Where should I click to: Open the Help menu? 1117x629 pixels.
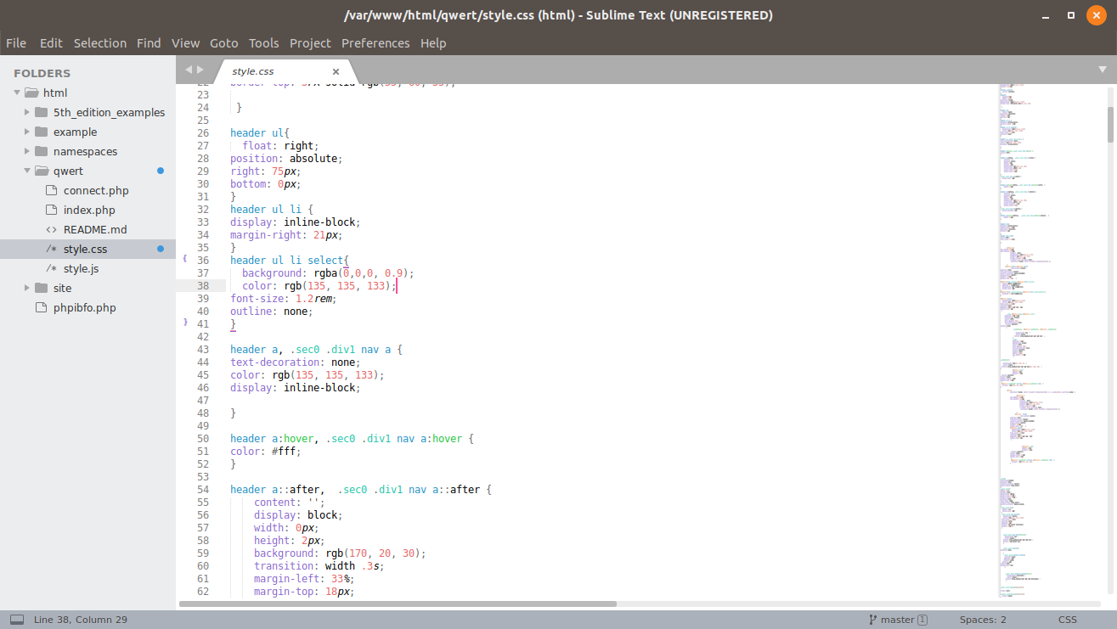point(433,43)
